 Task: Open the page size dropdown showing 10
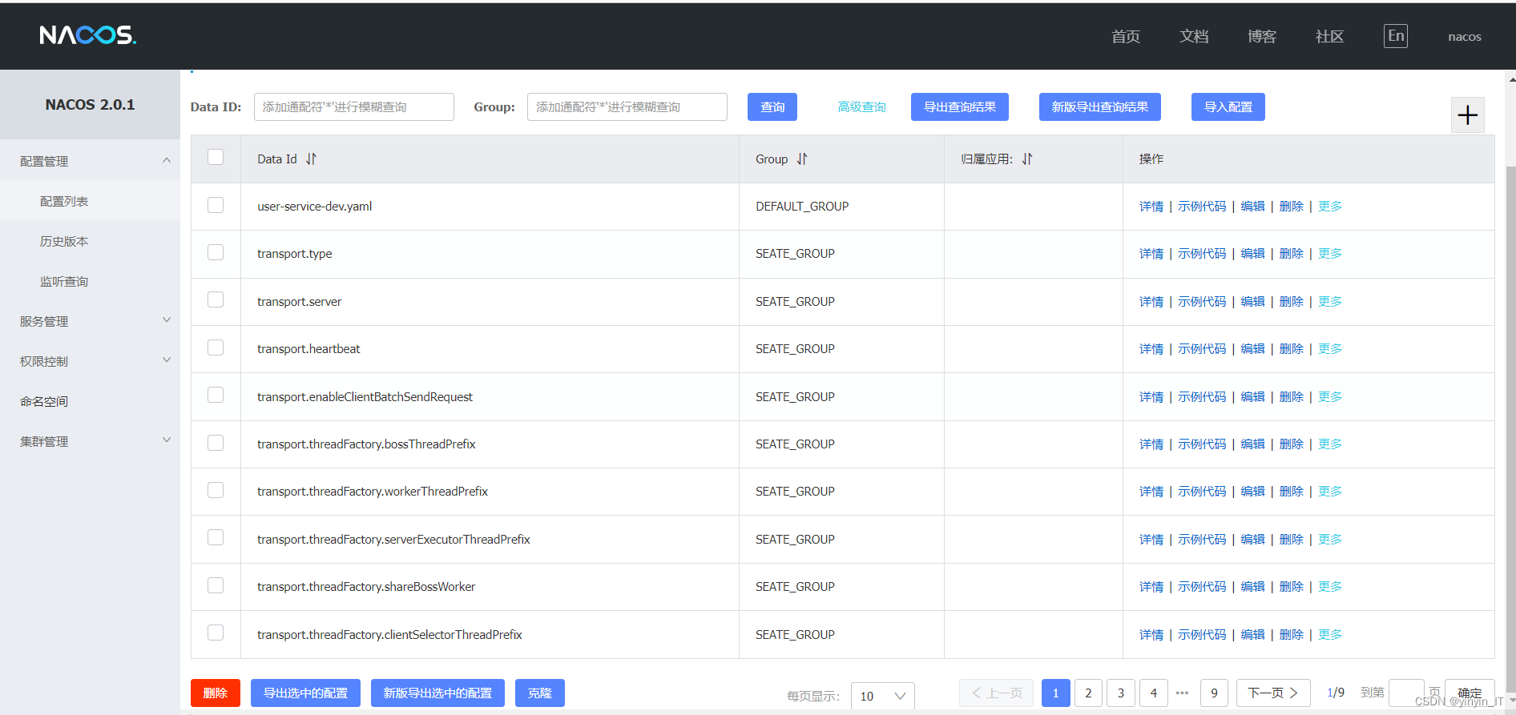pos(882,696)
